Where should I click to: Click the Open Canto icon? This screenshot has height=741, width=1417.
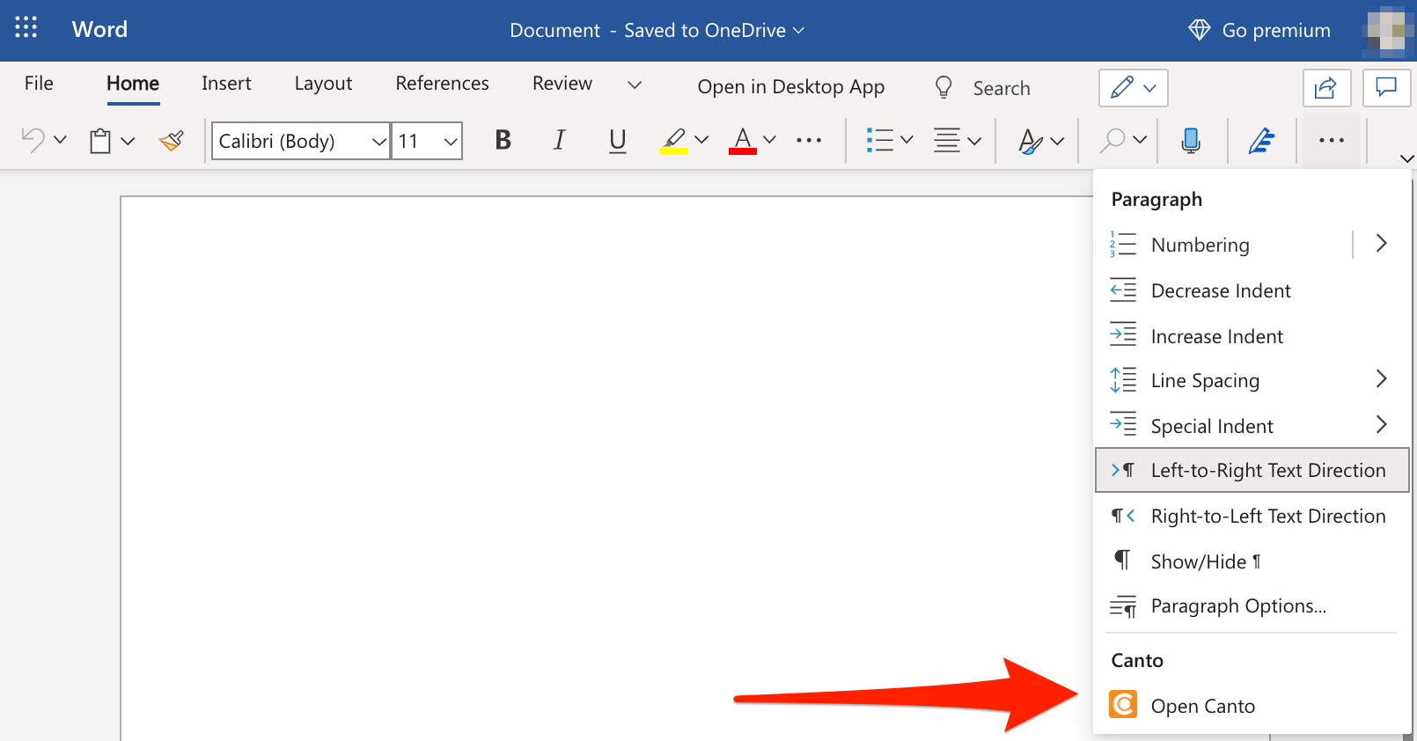(x=1123, y=705)
